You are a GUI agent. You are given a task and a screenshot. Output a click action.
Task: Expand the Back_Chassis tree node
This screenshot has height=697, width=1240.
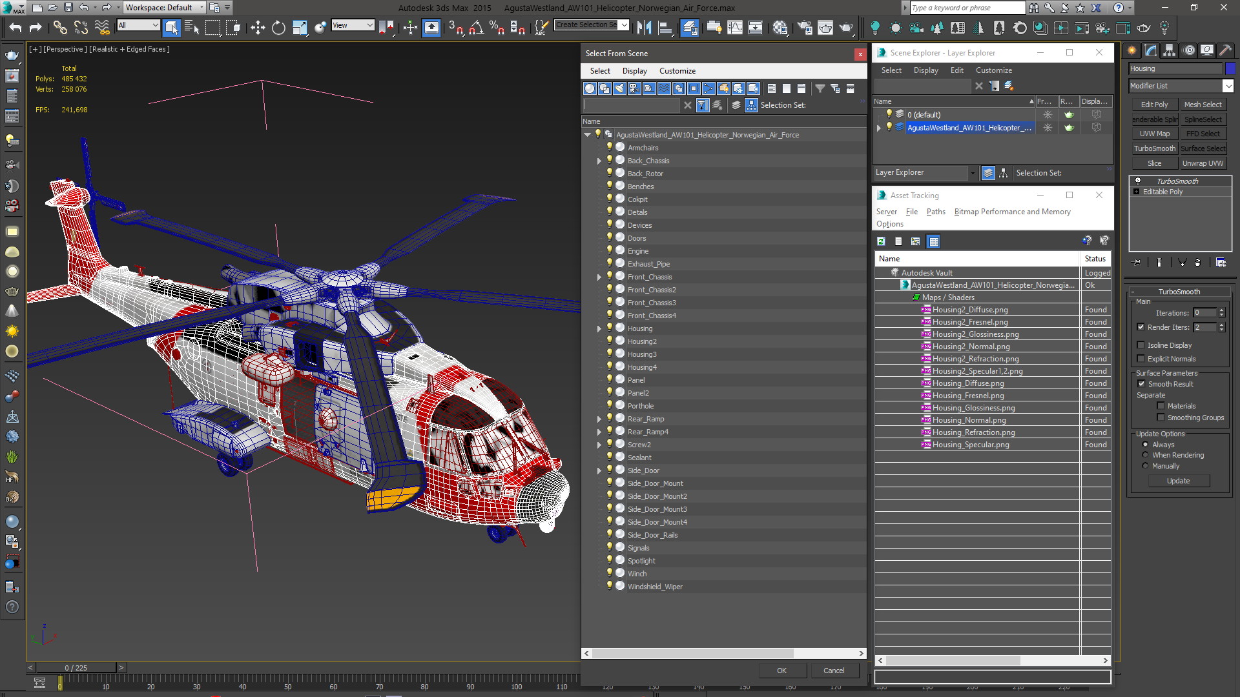click(x=599, y=161)
